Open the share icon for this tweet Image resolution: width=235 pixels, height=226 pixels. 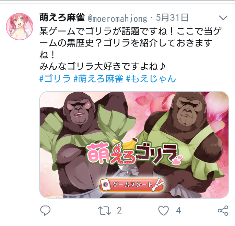(223, 211)
